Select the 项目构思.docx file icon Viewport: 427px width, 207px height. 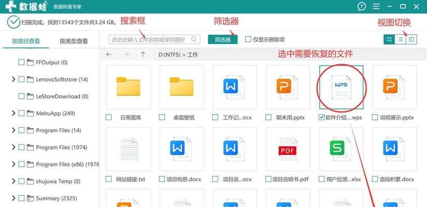click(182, 149)
